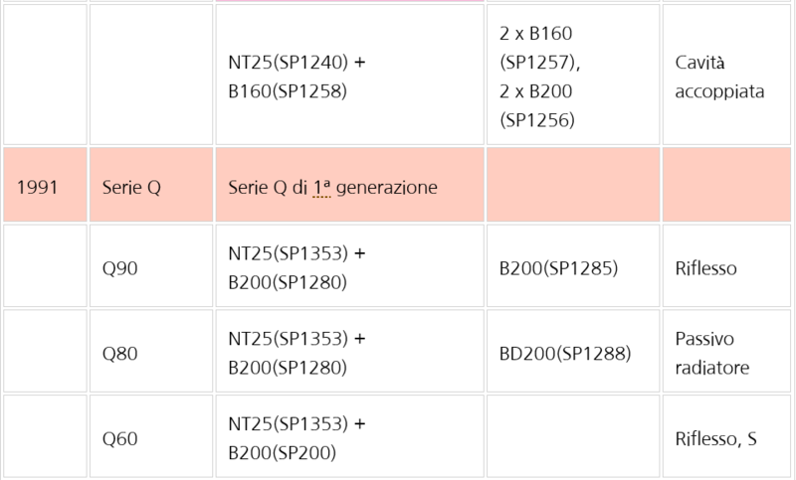Select the "Serie Q" cell beside 1991
Screen dimensions: 796x480
[x=131, y=187]
